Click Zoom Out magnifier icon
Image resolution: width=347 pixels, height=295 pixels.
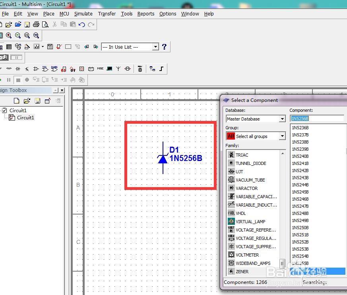coord(18,35)
